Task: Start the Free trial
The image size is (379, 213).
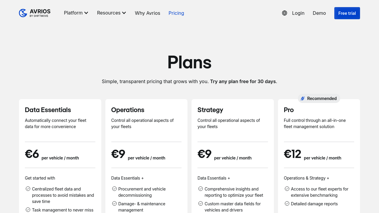Action: (347, 13)
